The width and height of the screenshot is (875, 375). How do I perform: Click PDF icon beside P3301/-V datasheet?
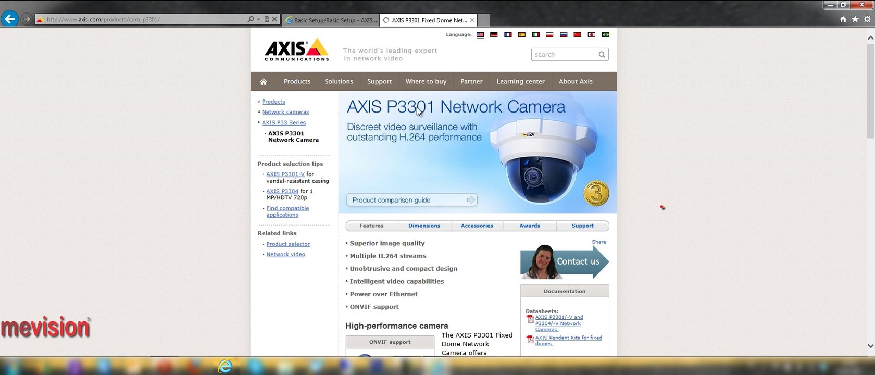coord(530,319)
